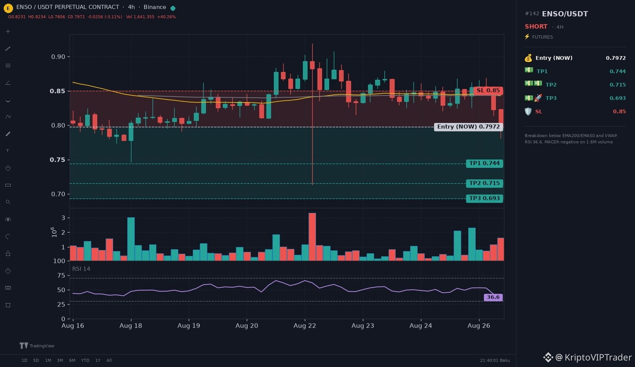Click the 21:40:01 Baku clock

[x=495, y=360]
